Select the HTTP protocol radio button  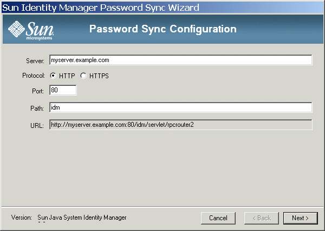tap(53, 76)
